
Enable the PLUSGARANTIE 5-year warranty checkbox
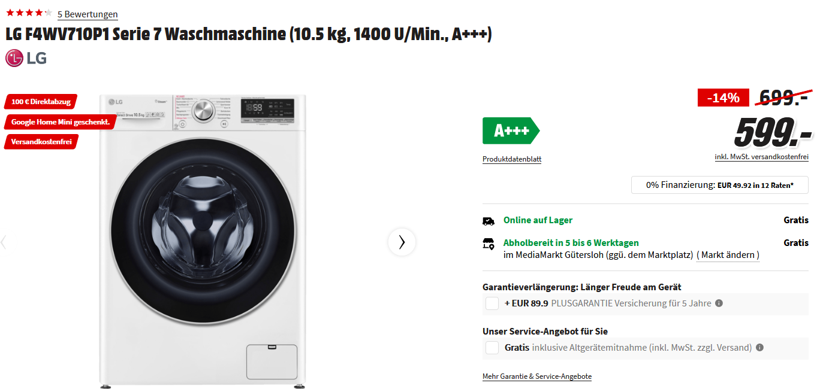tap(492, 303)
